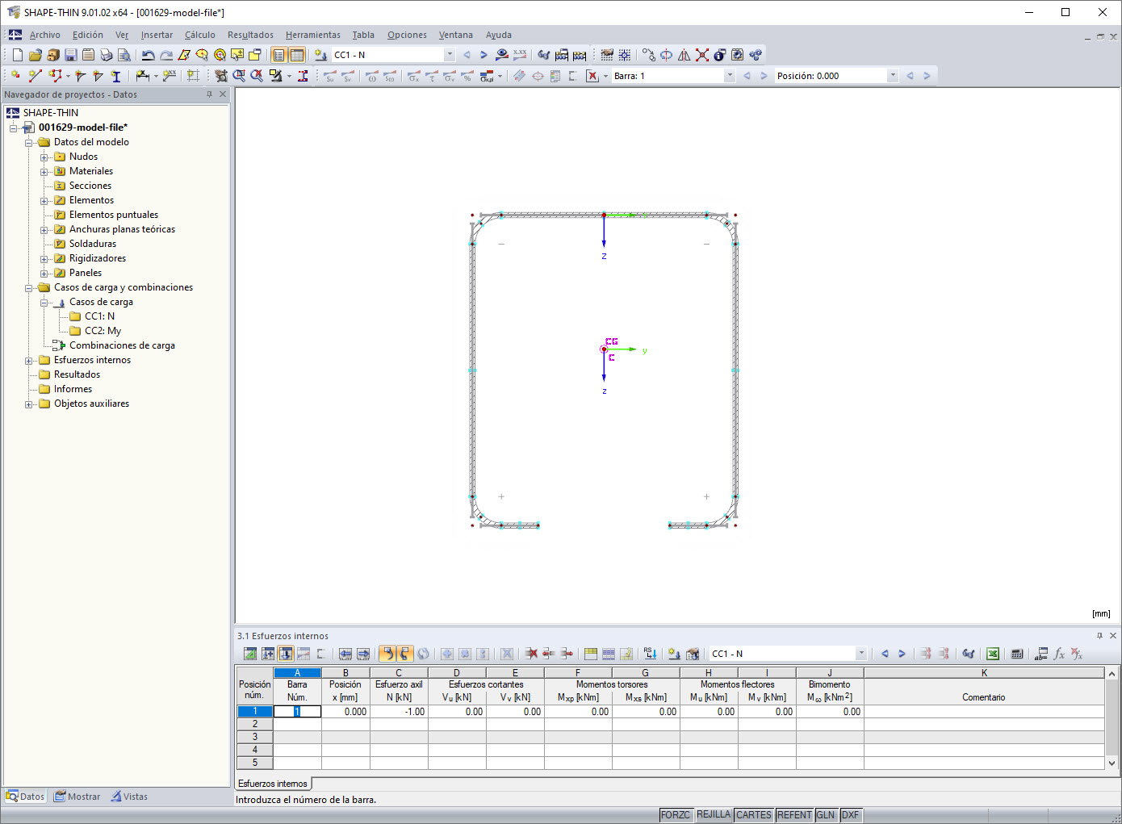Click the x.xx values display icon
The image size is (1122, 824).
coord(519,55)
